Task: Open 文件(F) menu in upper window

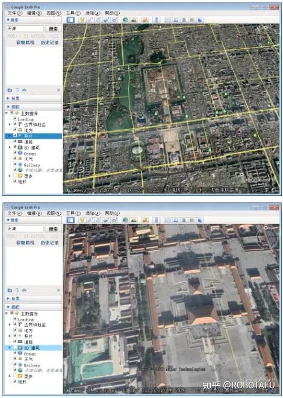Action: click(15, 13)
